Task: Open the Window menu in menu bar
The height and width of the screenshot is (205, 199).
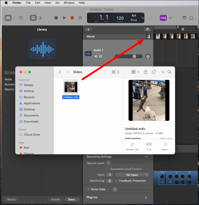Action: coord(69,3)
